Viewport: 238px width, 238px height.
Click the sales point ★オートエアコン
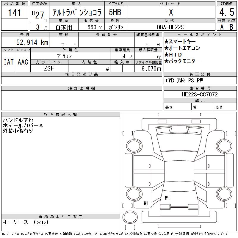182,48
